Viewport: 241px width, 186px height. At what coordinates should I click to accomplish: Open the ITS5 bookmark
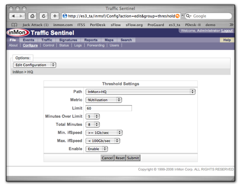click(x=81, y=25)
